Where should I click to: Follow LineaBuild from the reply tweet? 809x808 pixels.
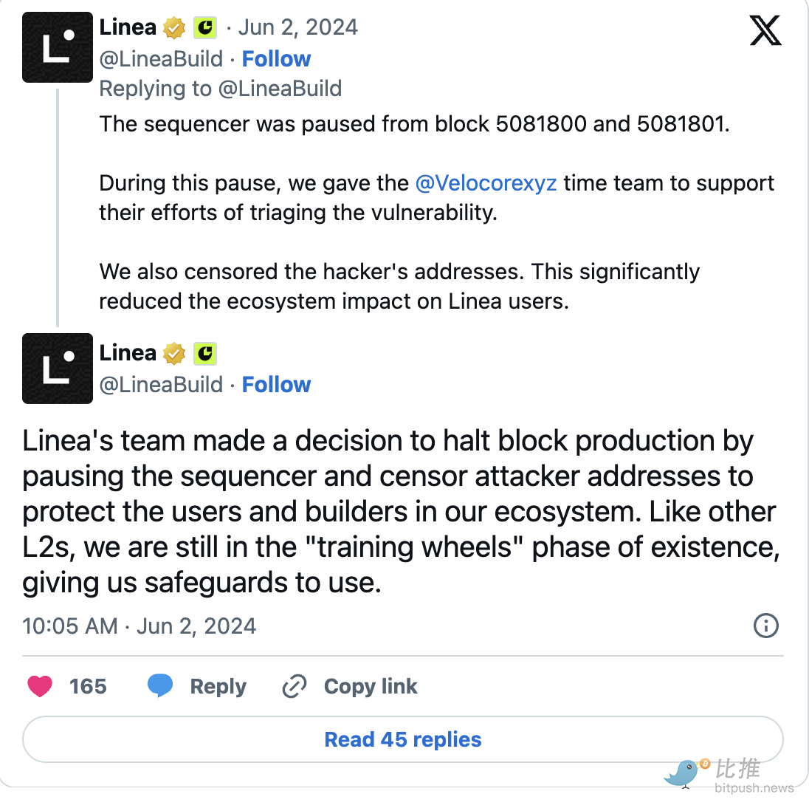(276, 59)
